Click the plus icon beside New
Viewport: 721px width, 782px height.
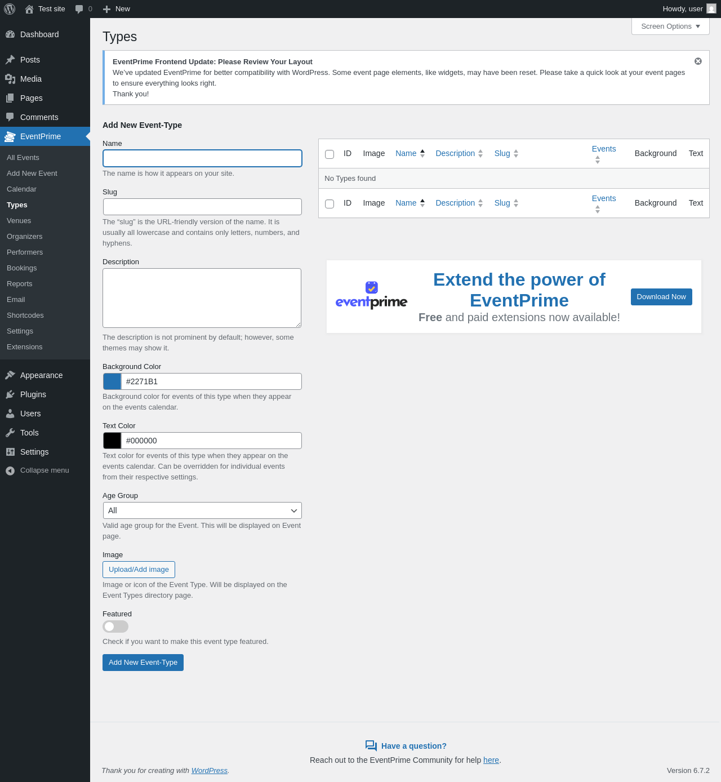[x=106, y=9]
